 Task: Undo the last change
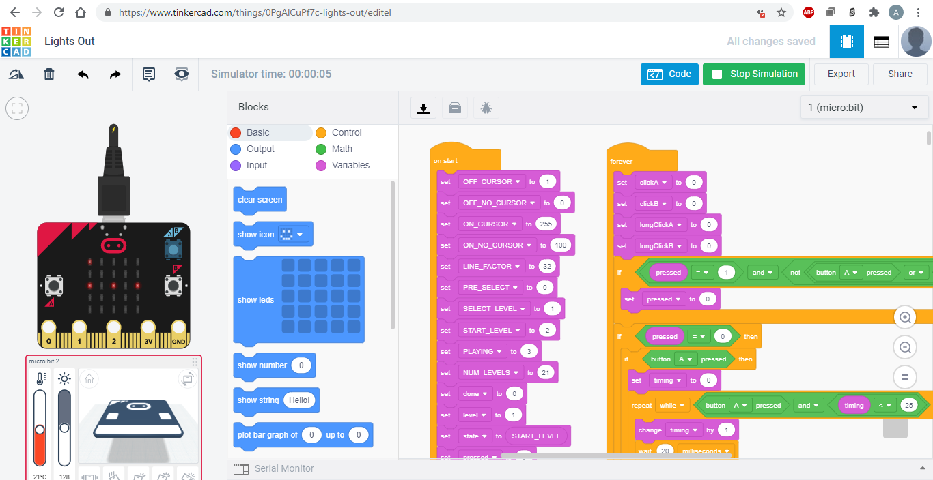83,74
